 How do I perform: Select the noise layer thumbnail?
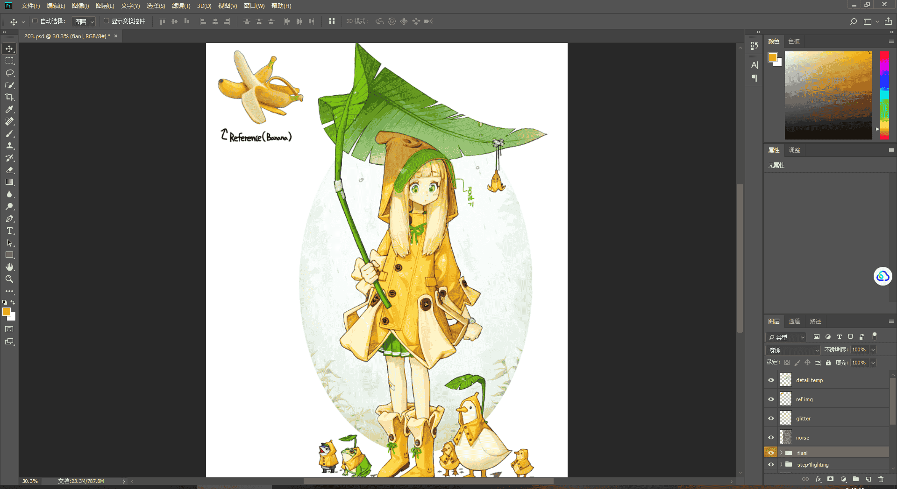786,437
